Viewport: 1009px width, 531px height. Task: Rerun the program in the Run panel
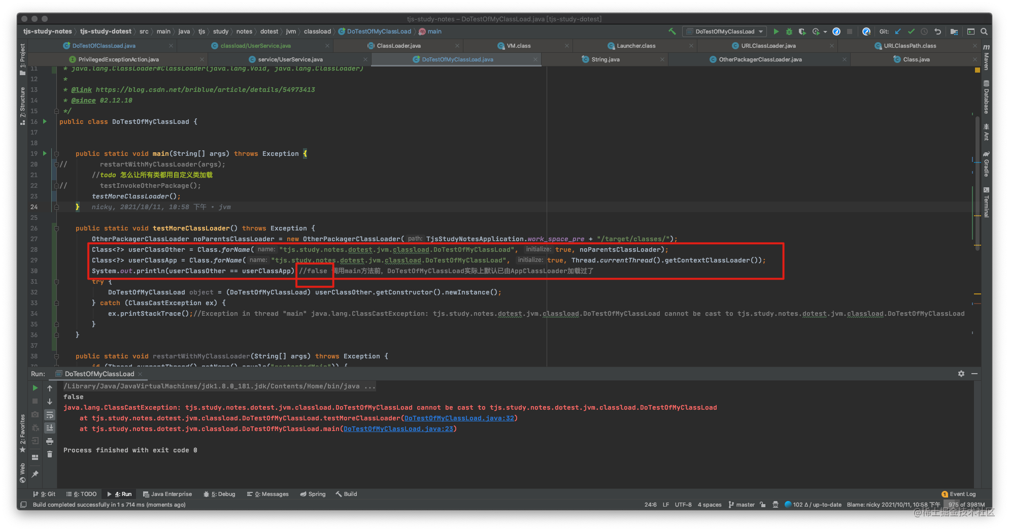pyautogui.click(x=35, y=388)
